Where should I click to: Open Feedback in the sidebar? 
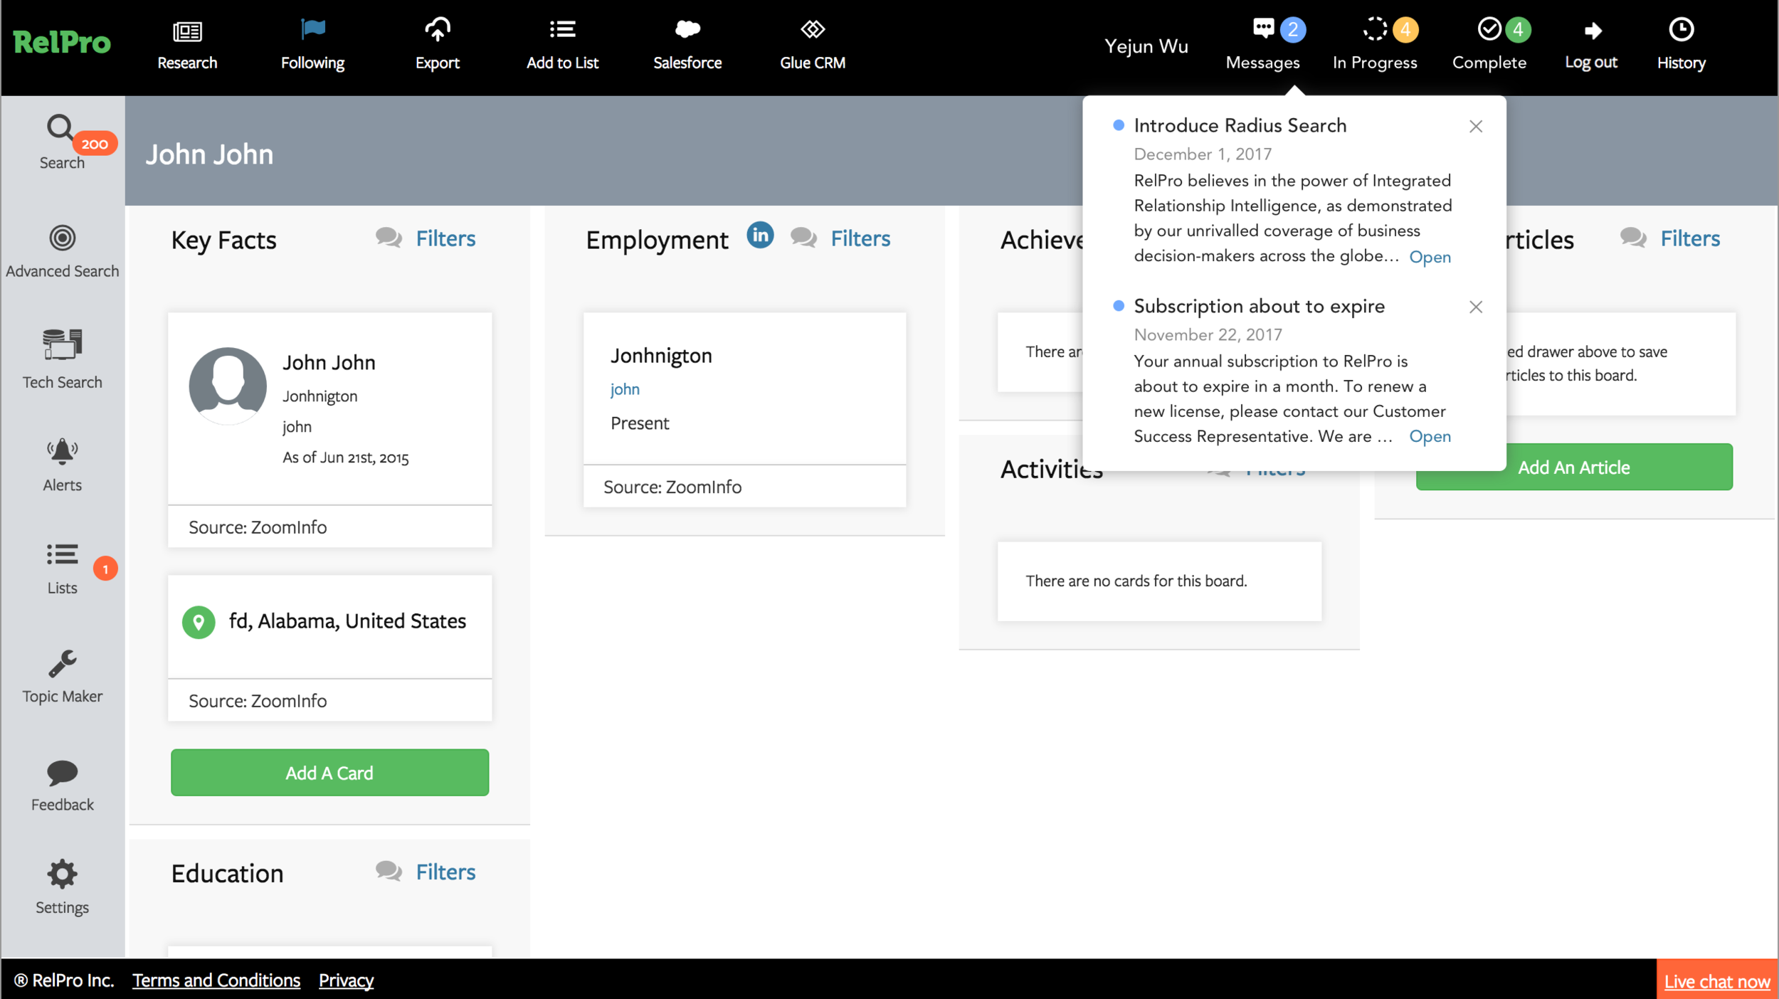click(62, 786)
